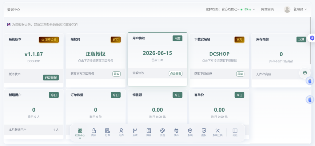
Task: Click 今日 badge on 订单数量 card
Action: click(x=116, y=95)
